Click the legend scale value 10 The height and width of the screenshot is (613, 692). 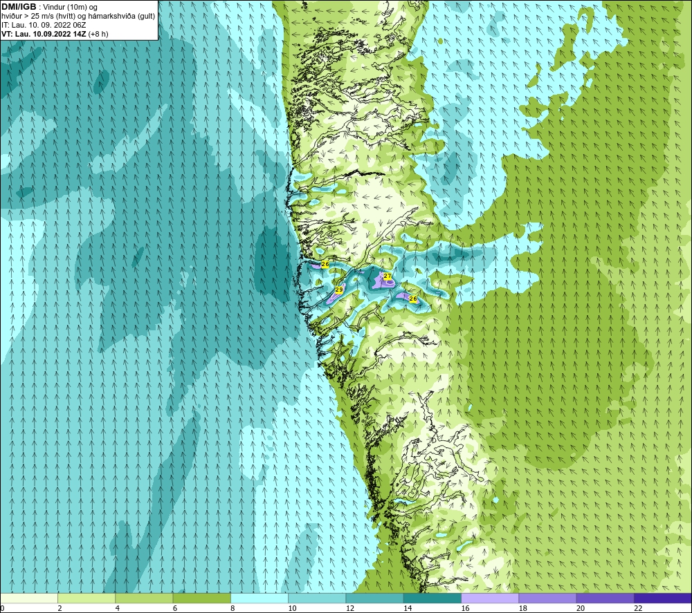click(x=292, y=608)
